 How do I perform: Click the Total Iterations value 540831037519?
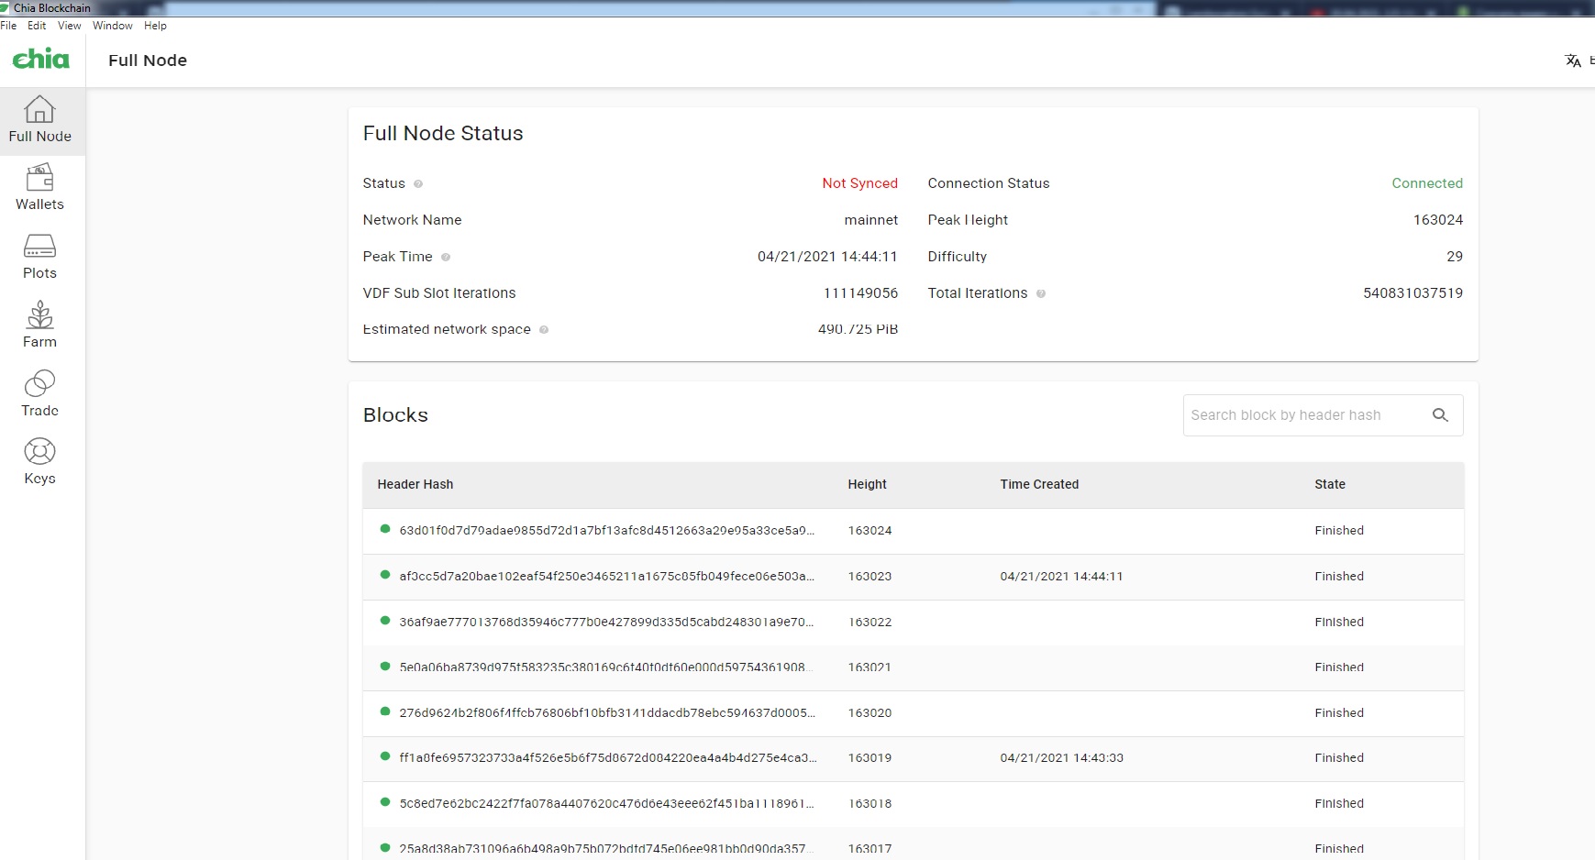pyautogui.click(x=1412, y=293)
